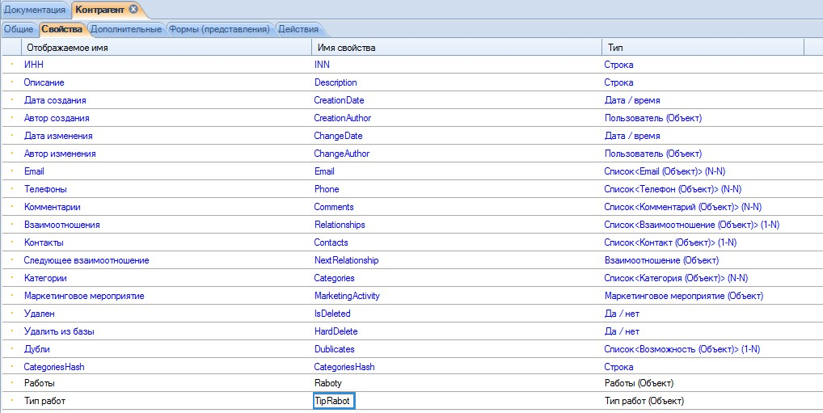Screen dimensions: 823x413
Task: Open the Маркетинговое мероприятие property
Action: [x=84, y=296]
